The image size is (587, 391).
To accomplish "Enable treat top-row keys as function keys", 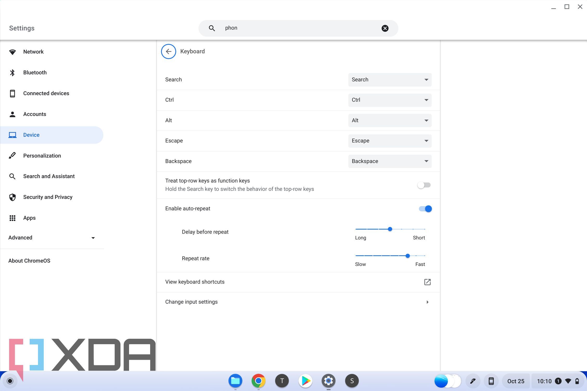I will coord(424,185).
